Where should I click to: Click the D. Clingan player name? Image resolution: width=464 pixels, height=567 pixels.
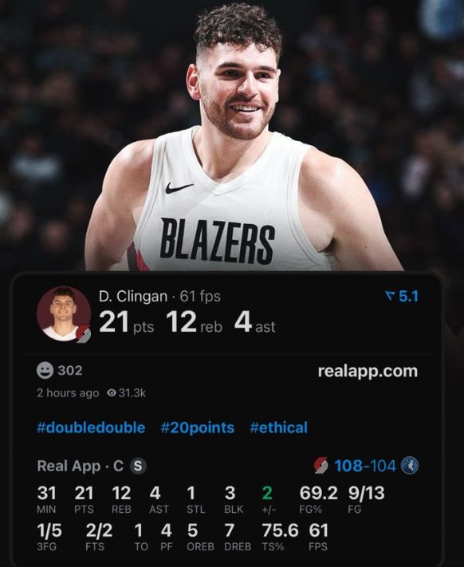coord(133,297)
